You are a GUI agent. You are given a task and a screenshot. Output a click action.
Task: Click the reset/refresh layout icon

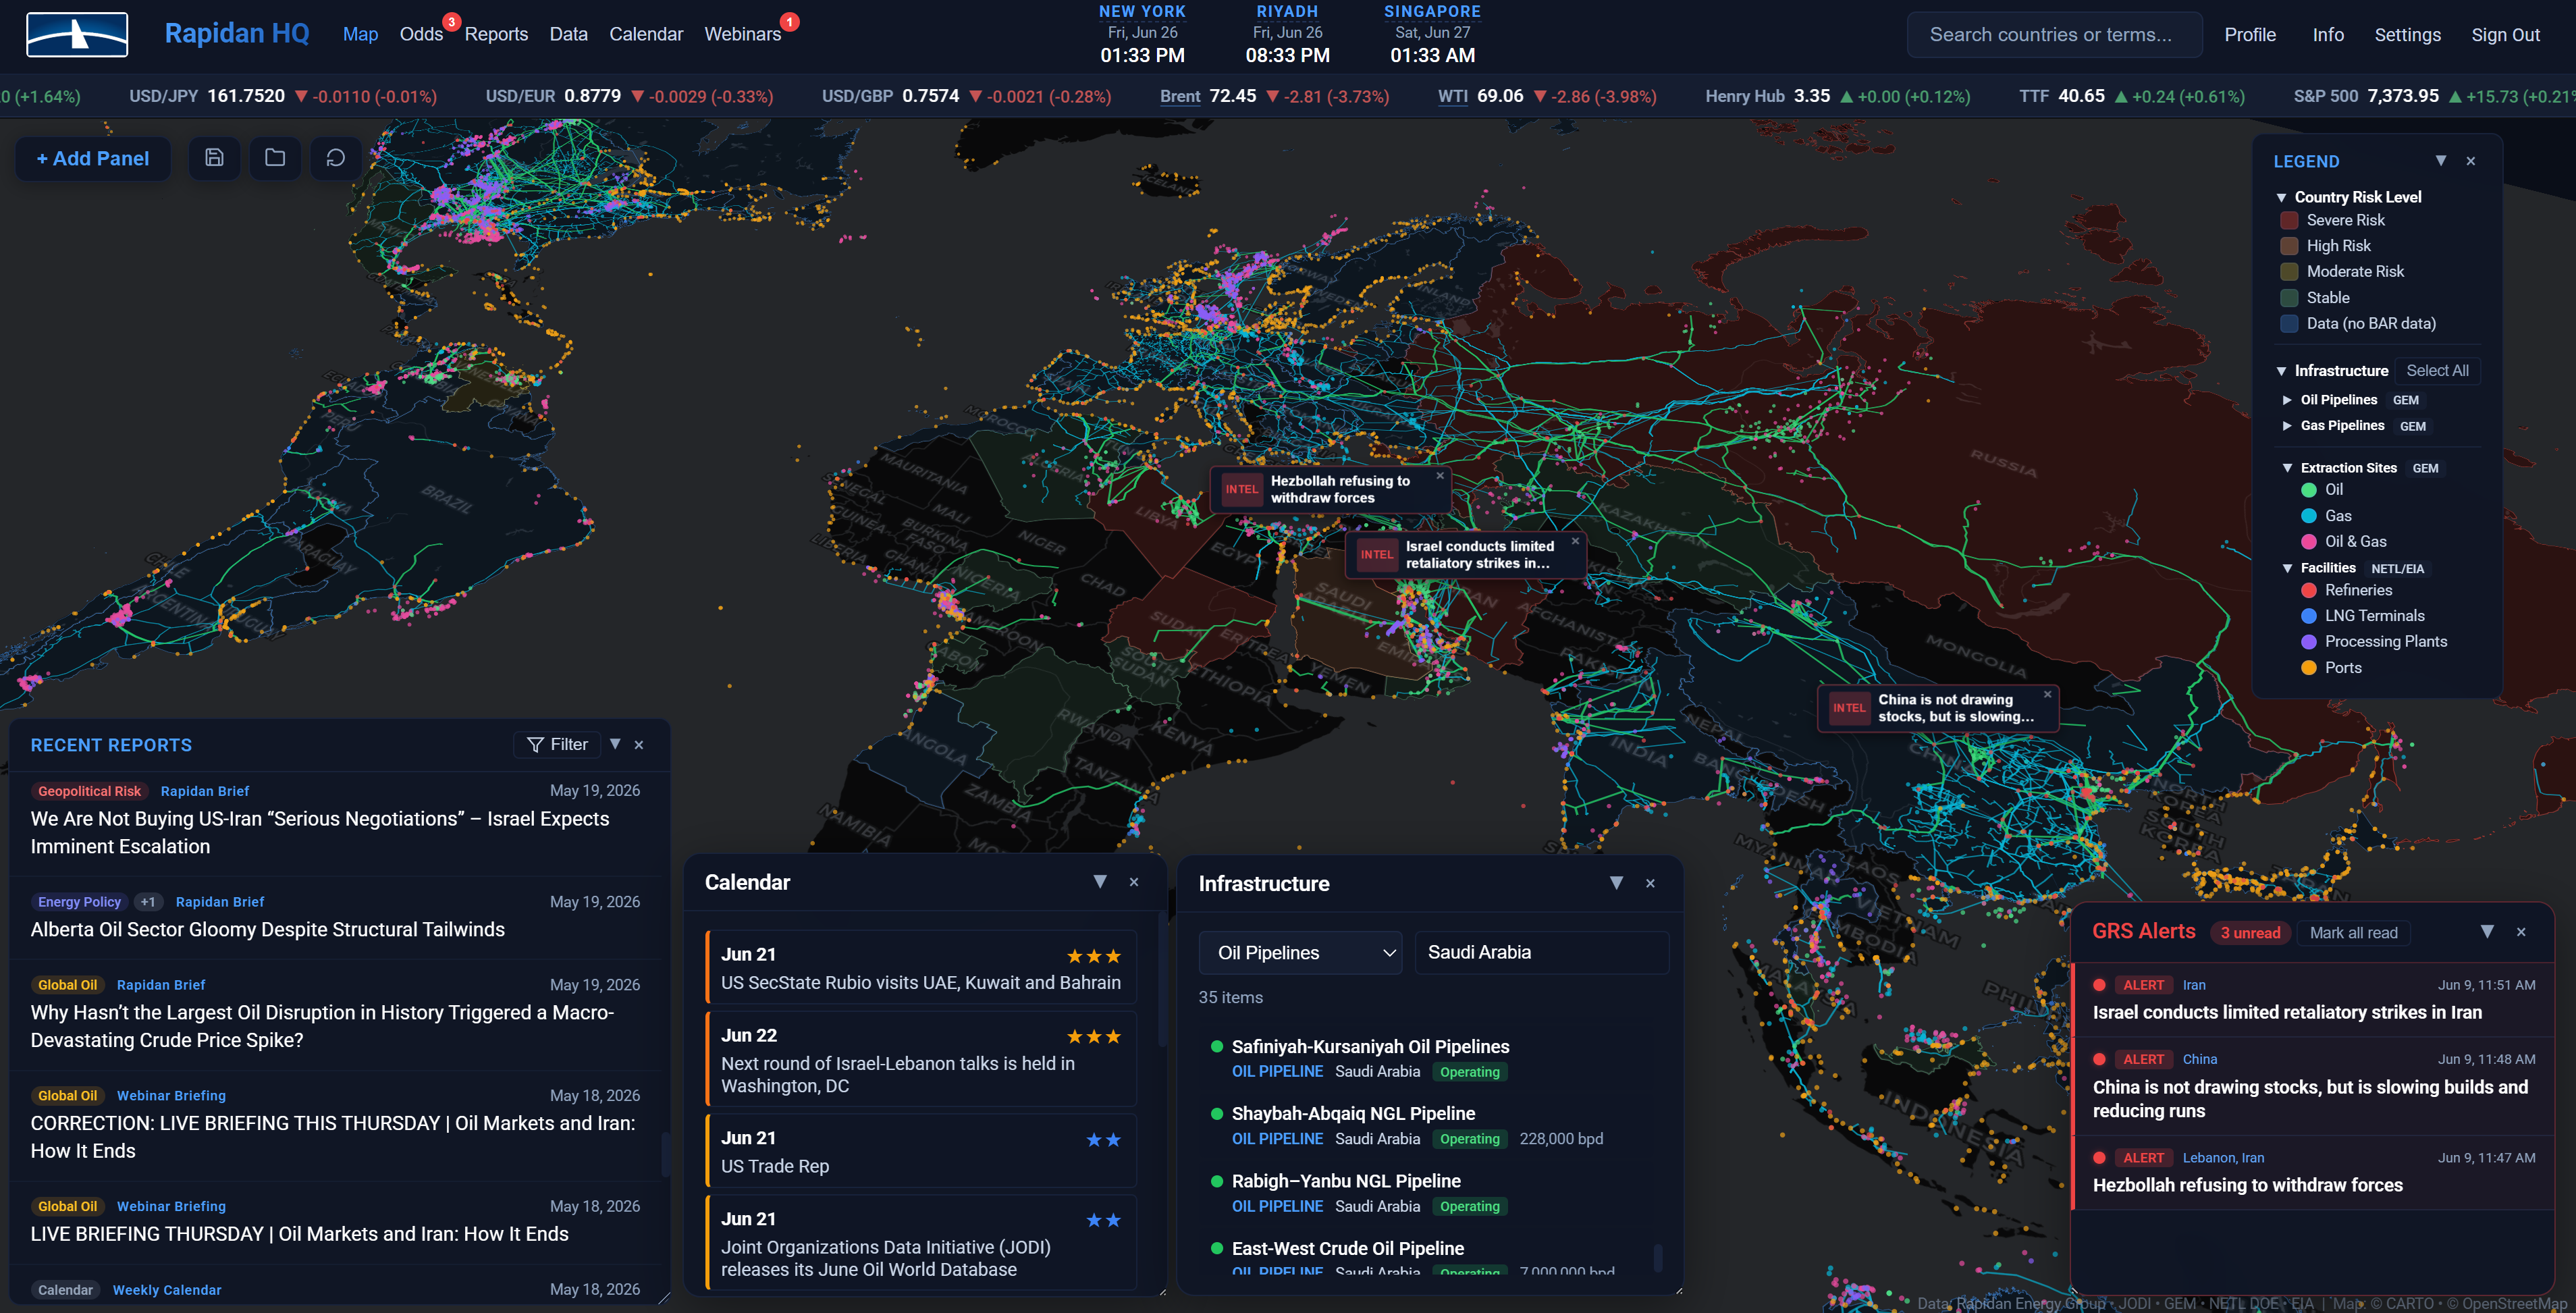[x=336, y=158]
